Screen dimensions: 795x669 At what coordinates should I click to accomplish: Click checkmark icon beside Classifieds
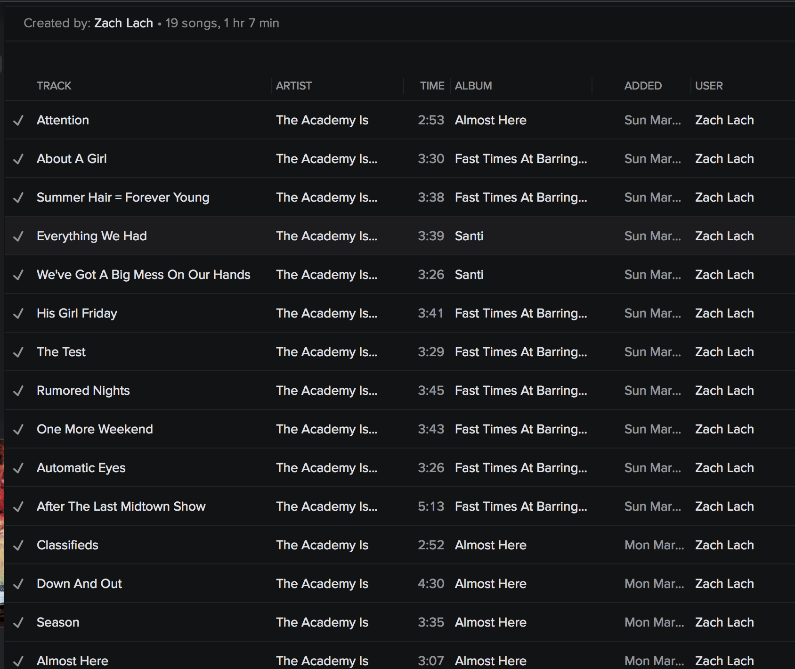click(x=18, y=546)
